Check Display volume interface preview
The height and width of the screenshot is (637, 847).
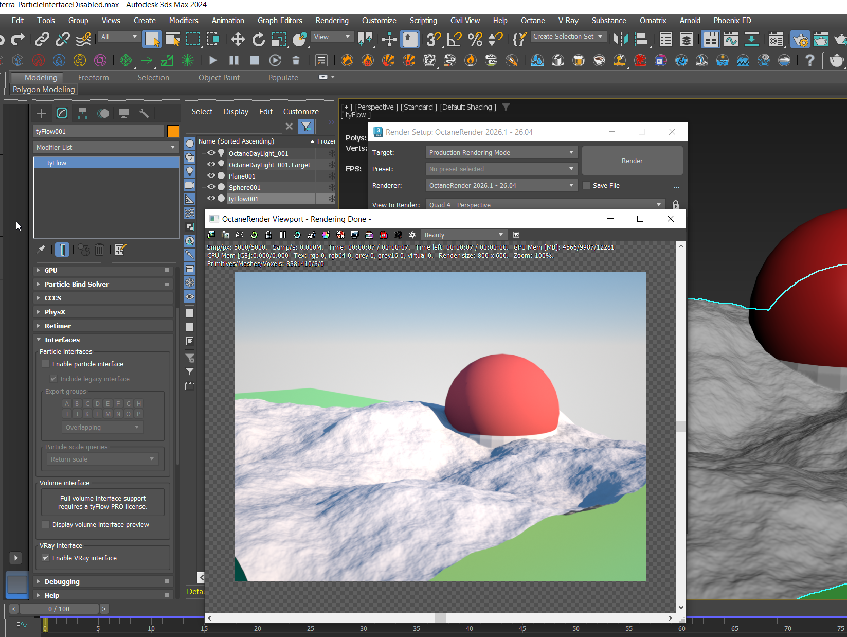46,524
